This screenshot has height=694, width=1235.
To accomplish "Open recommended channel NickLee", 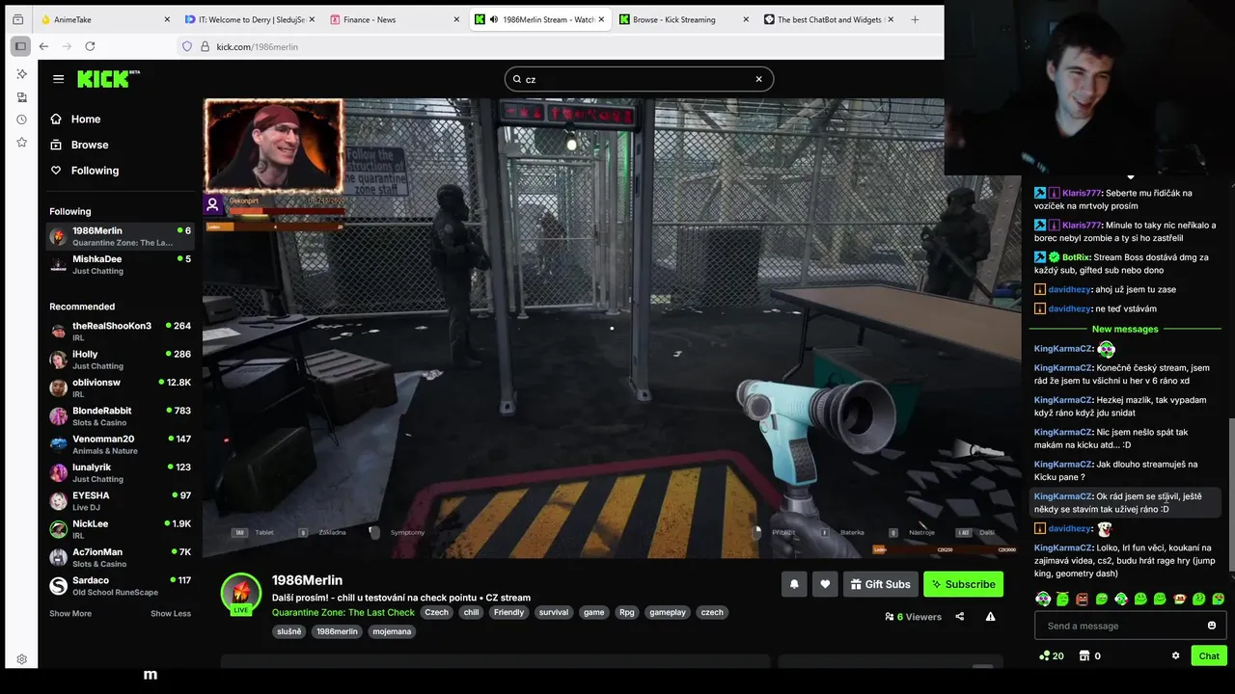I will [121, 529].
